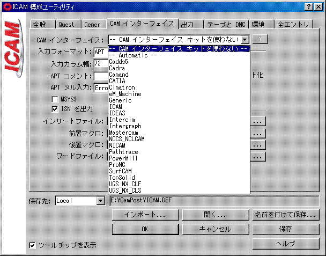This screenshot has width=326, height=256.
Task: Click 名前を付けて保存... button
Action: [x=286, y=215]
